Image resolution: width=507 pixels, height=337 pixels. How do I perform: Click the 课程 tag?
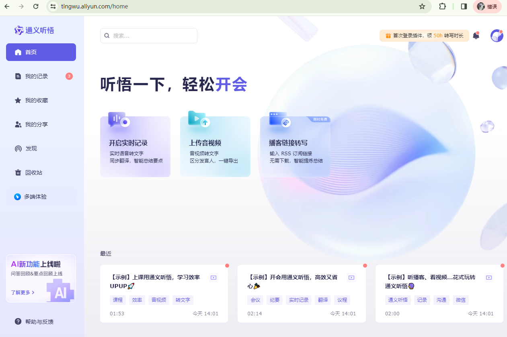[x=118, y=300]
